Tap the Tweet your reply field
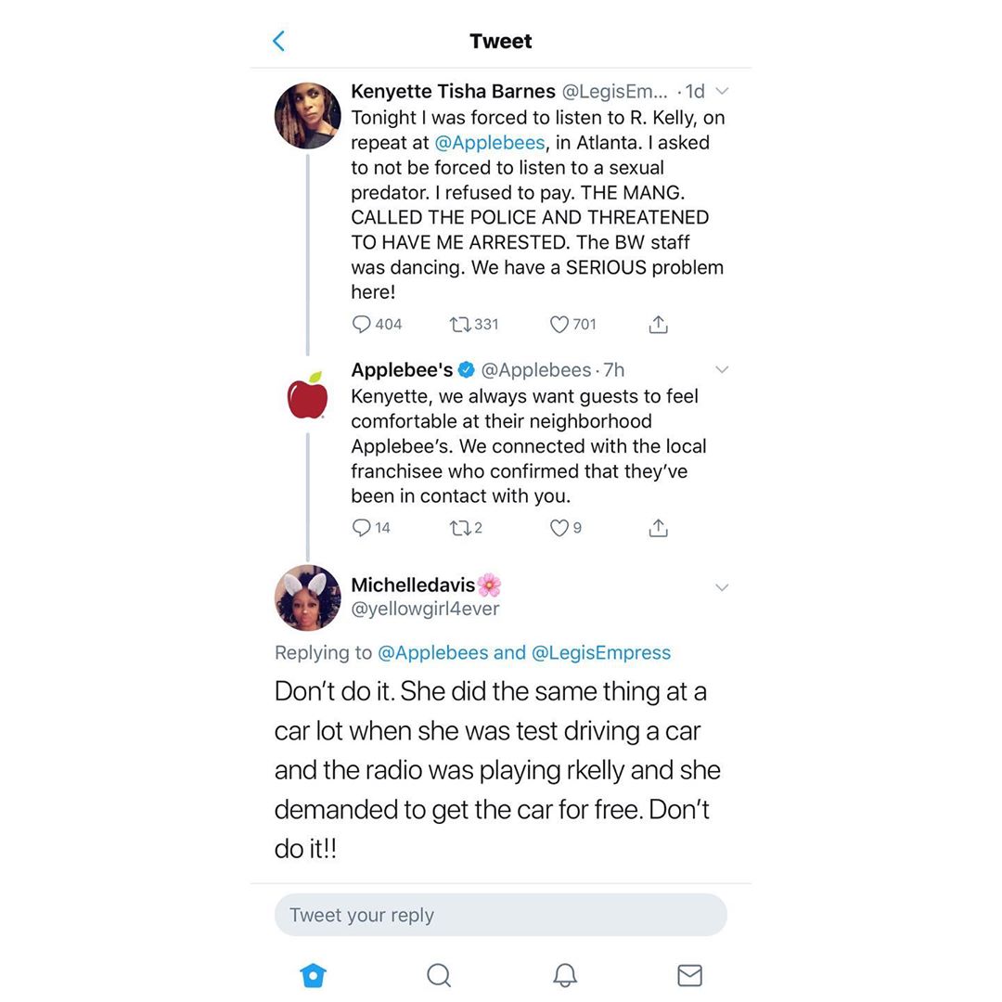Viewport: 1002px width, 1002px height. (x=500, y=915)
